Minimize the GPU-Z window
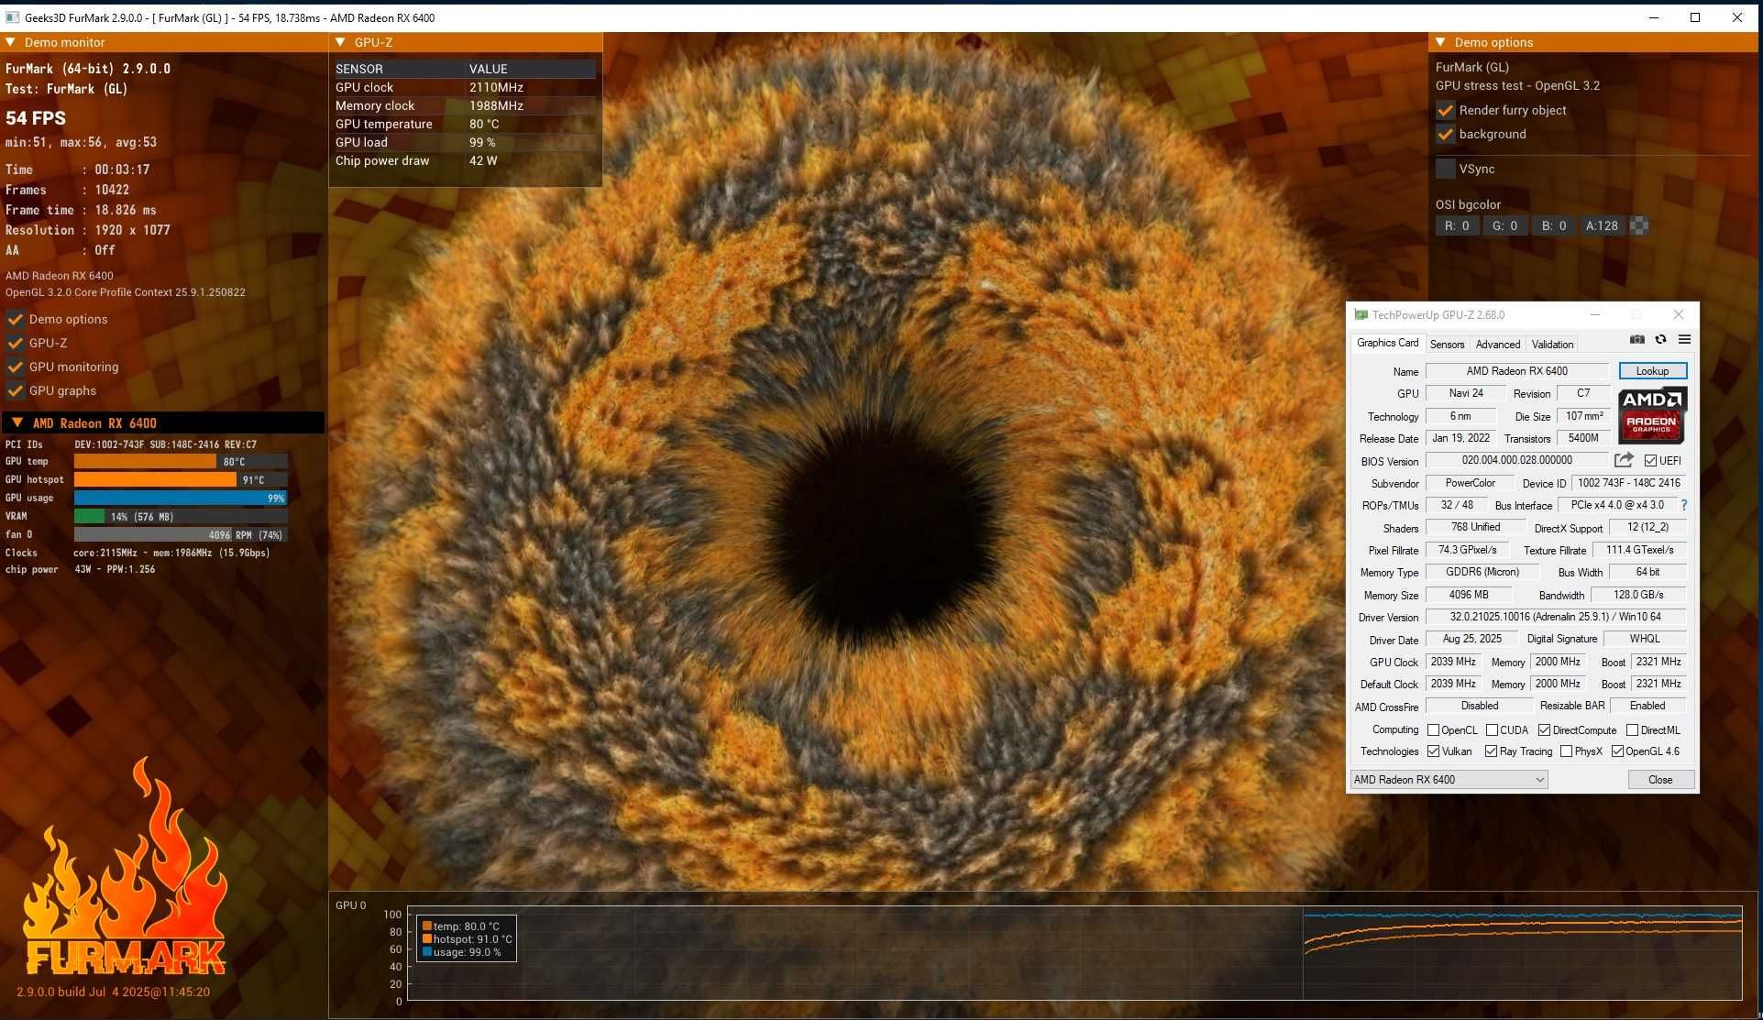 1595,314
